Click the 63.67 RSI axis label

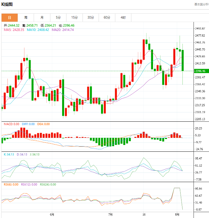pos(198,196)
